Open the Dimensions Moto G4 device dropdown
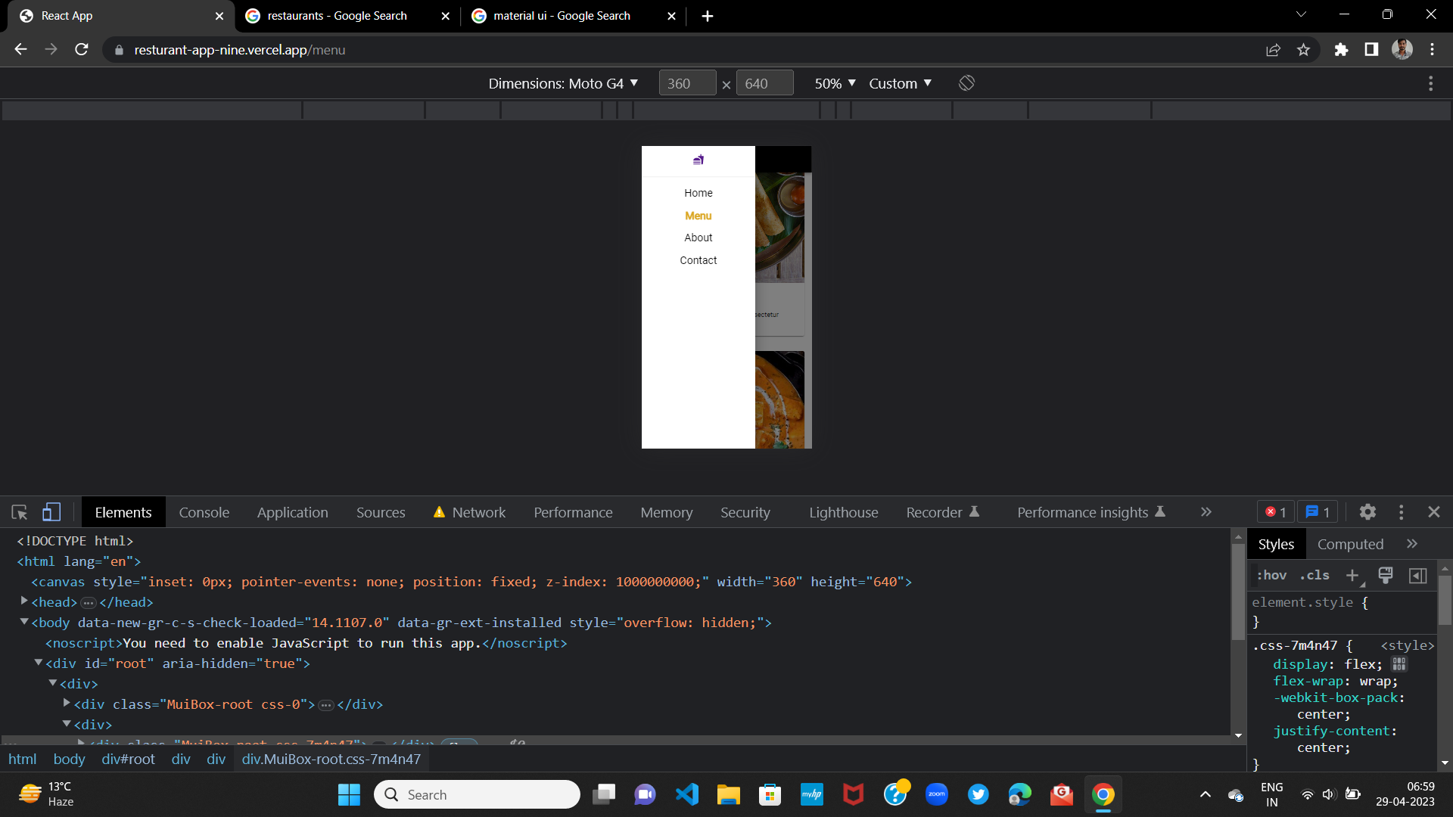Image resolution: width=1453 pixels, height=817 pixels. 563,83
